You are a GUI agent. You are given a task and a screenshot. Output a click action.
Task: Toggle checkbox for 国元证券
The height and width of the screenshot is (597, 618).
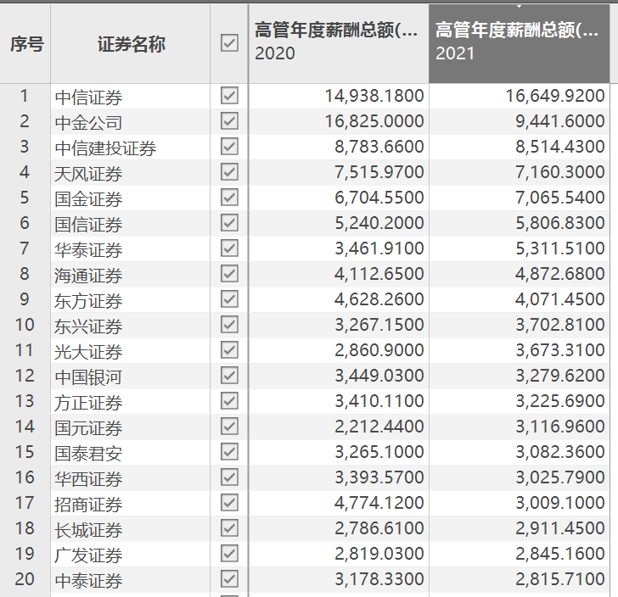(x=229, y=427)
